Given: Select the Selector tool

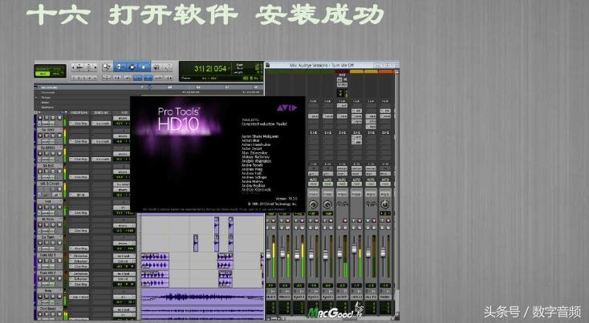Looking at the screenshot, I should 132,67.
